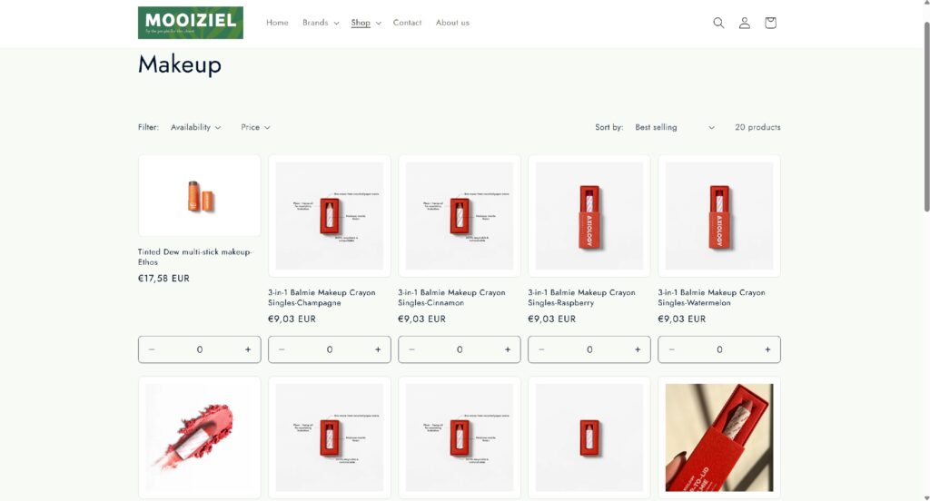This screenshot has width=930, height=501.
Task: Open the Best selling sort dropdown
Action: [675, 127]
